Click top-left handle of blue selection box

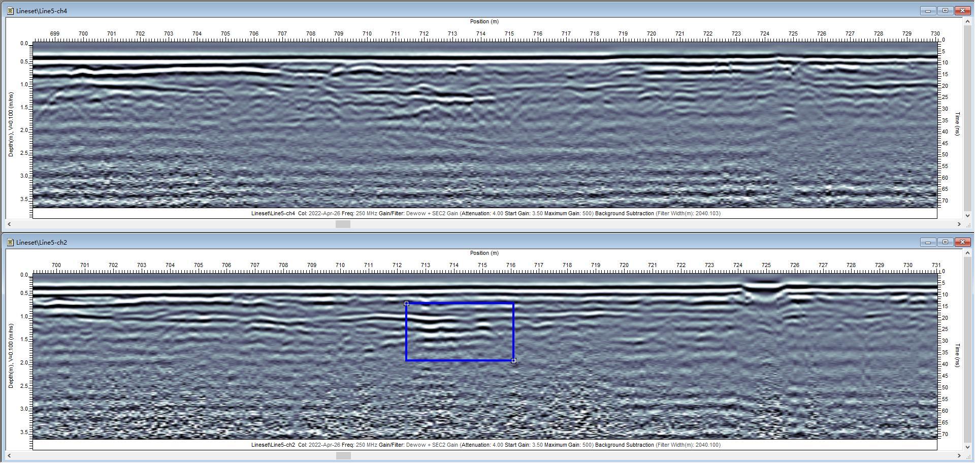(x=406, y=304)
